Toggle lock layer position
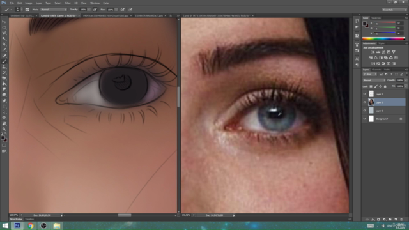The image size is (409, 230). click(x=380, y=86)
